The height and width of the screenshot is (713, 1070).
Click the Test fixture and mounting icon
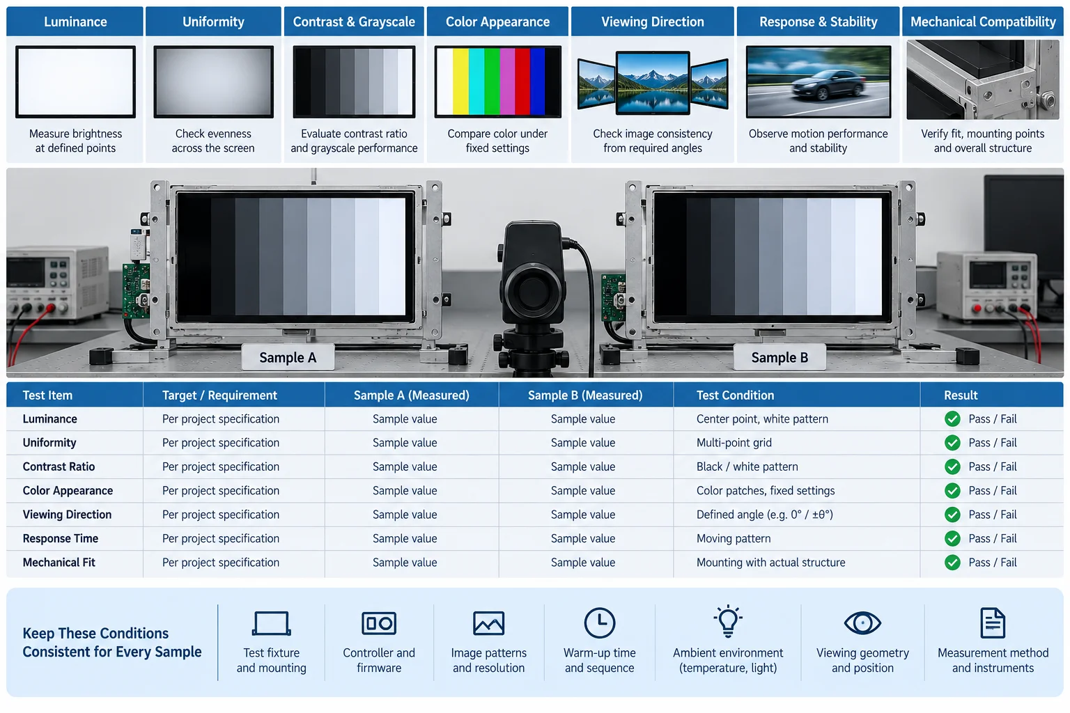click(x=271, y=623)
